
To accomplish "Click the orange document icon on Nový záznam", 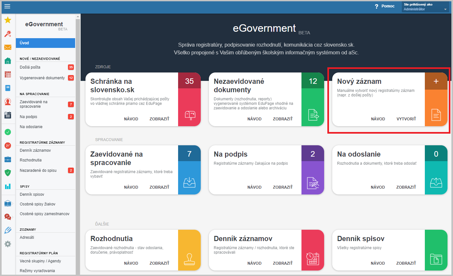I will pos(436,115).
